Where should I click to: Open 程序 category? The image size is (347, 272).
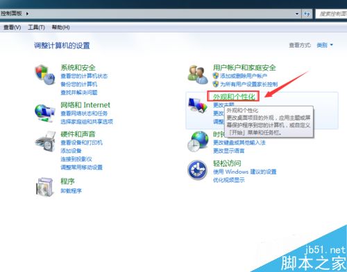coord(67,181)
